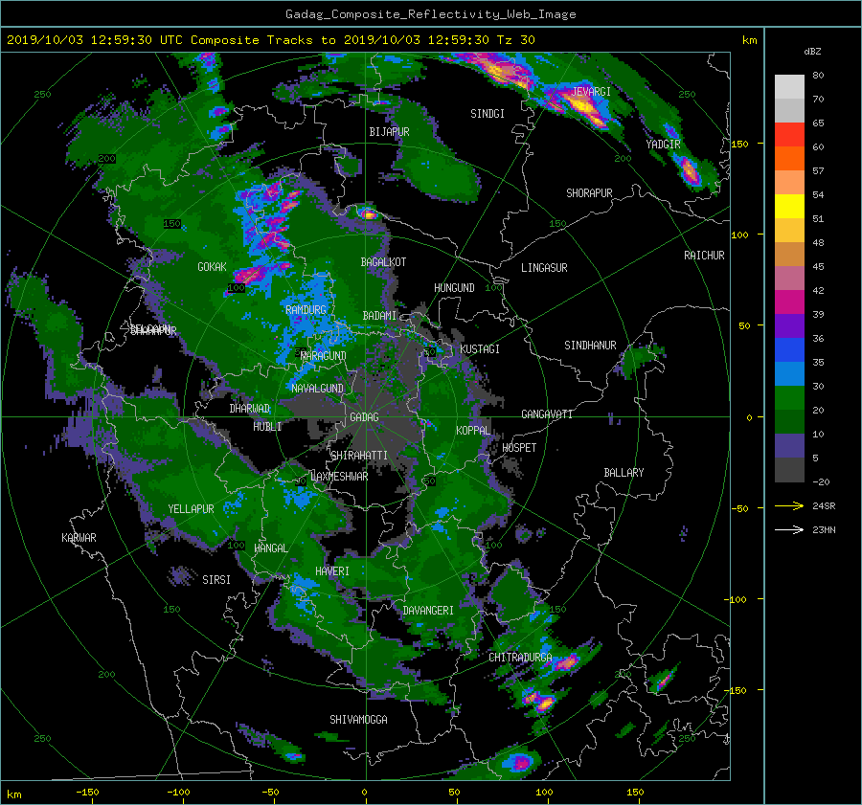Screen dimensions: 862x805
Task: Click the SINDGI city label
Action: 488,113
